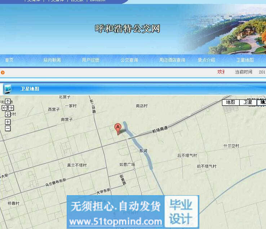Click 什兰岱村 label on the map
This screenshot has width=266, height=229.
click(x=231, y=146)
